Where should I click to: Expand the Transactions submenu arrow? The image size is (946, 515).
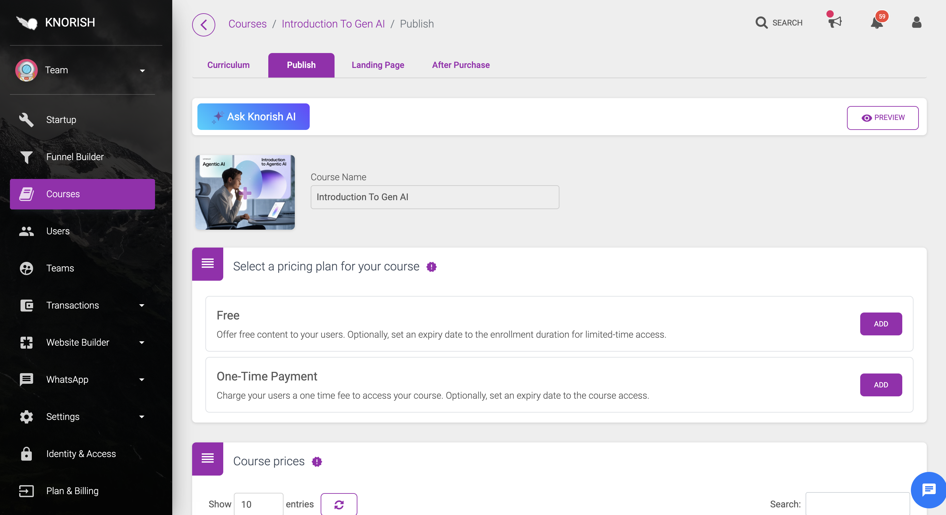click(x=142, y=305)
